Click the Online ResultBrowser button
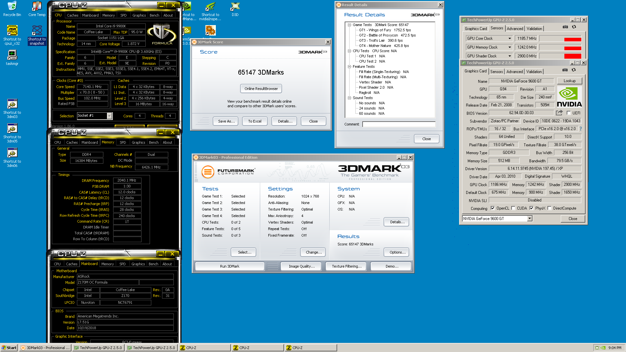The image size is (626, 352). tap(261, 89)
